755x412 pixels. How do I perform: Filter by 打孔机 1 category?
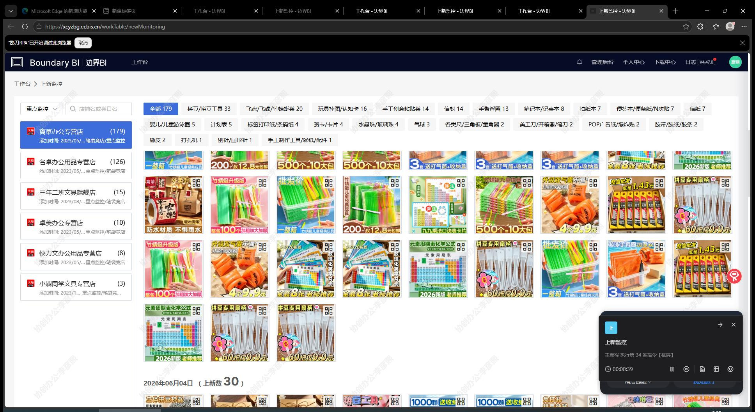191,140
